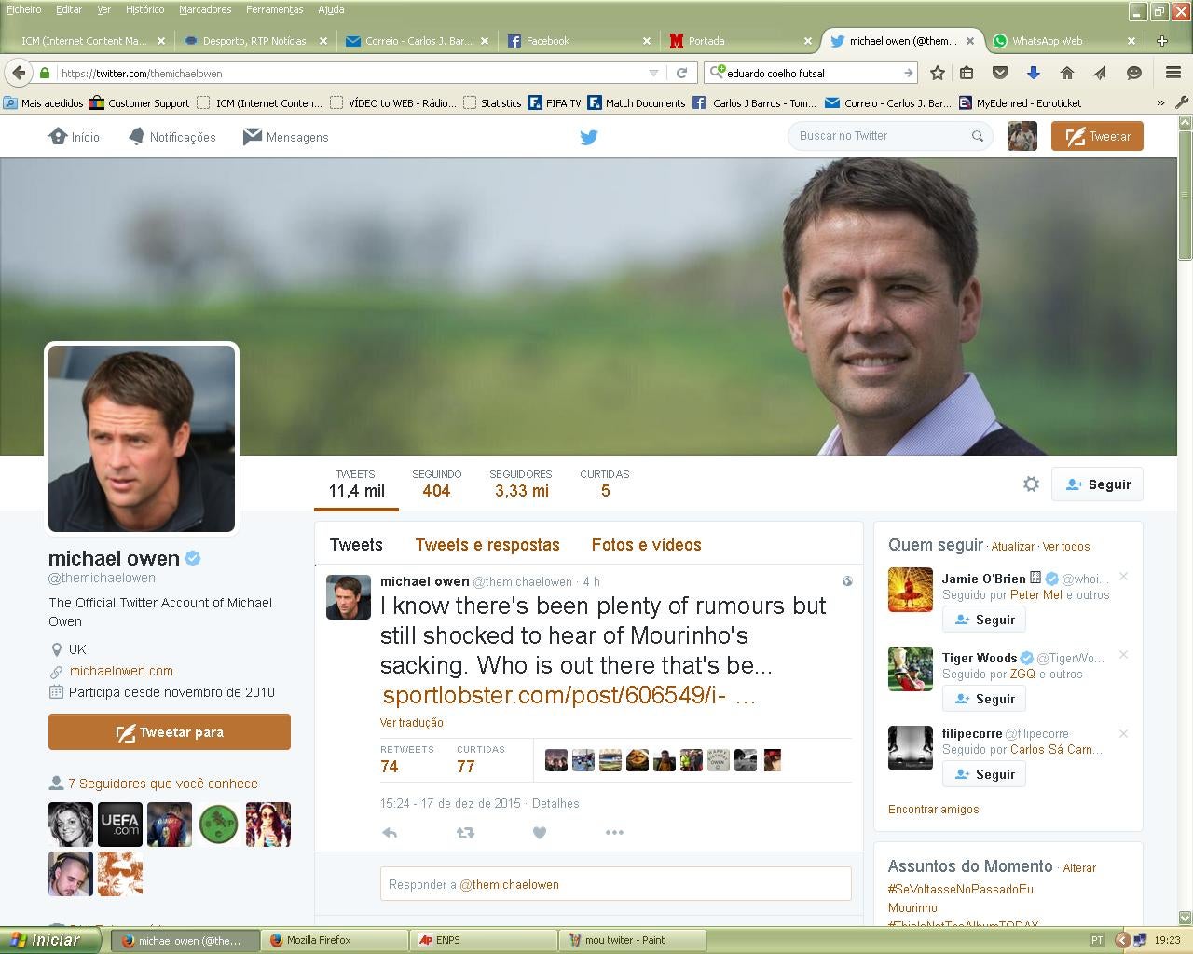The width and height of the screenshot is (1193, 954).
Task: Switch to the Tweets e respostas tab
Action: [487, 545]
